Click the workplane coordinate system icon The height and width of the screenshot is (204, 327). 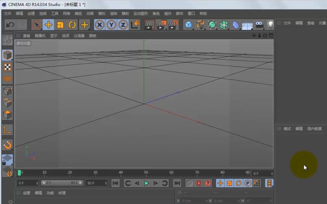[x=134, y=25]
